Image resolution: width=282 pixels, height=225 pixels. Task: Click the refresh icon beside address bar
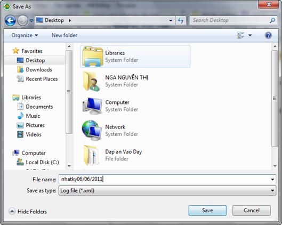181,20
